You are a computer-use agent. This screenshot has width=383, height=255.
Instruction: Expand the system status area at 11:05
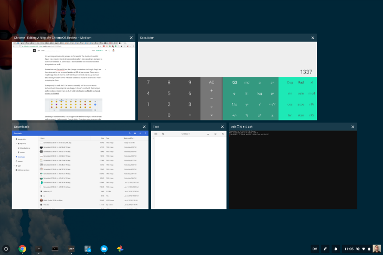coord(357,249)
